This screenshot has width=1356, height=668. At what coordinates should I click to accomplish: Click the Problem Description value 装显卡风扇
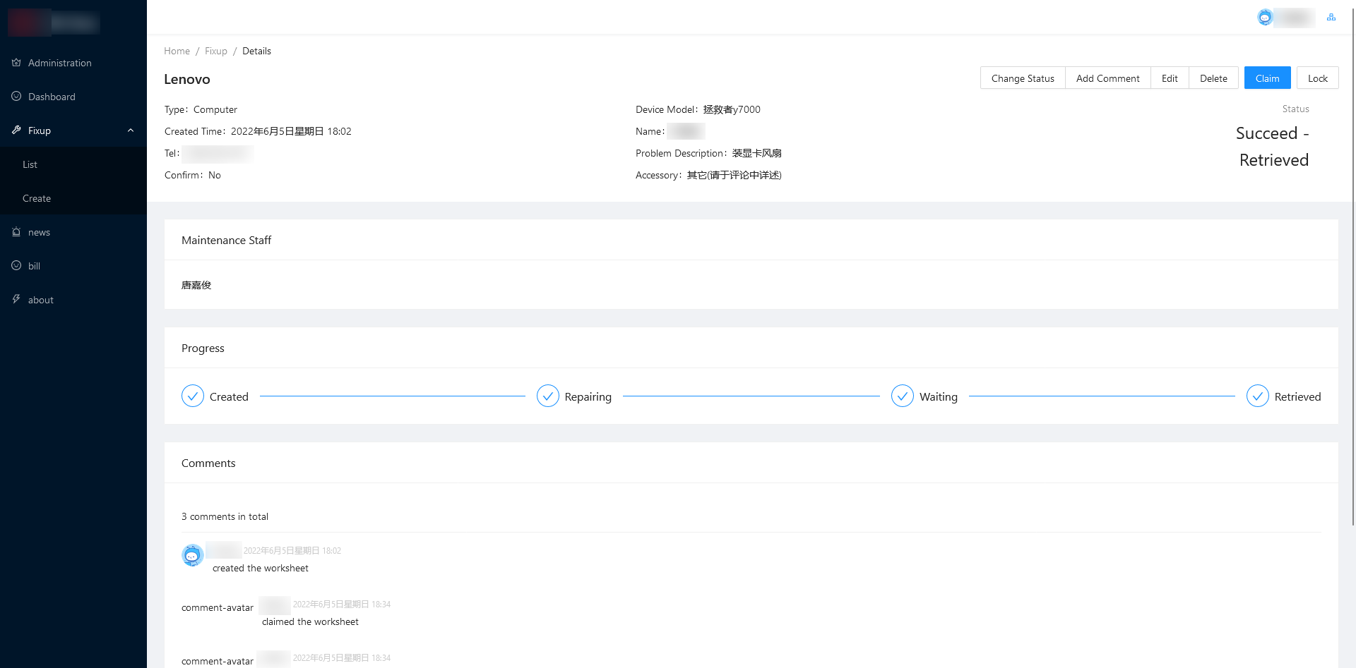click(x=756, y=153)
